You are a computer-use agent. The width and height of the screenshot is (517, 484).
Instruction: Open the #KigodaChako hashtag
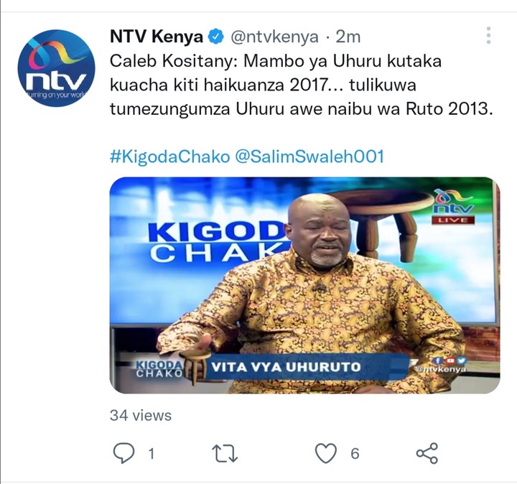coord(169,157)
